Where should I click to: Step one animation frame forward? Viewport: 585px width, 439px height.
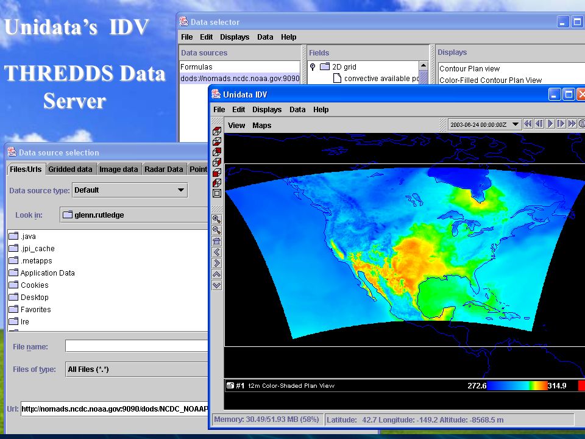point(561,124)
